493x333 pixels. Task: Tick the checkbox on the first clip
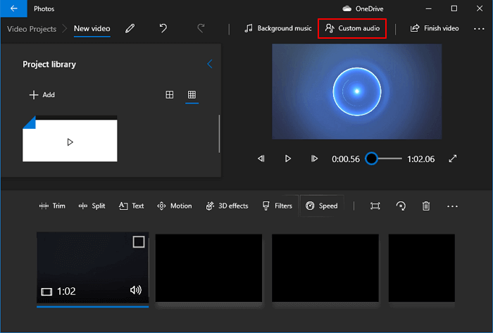pyautogui.click(x=139, y=242)
